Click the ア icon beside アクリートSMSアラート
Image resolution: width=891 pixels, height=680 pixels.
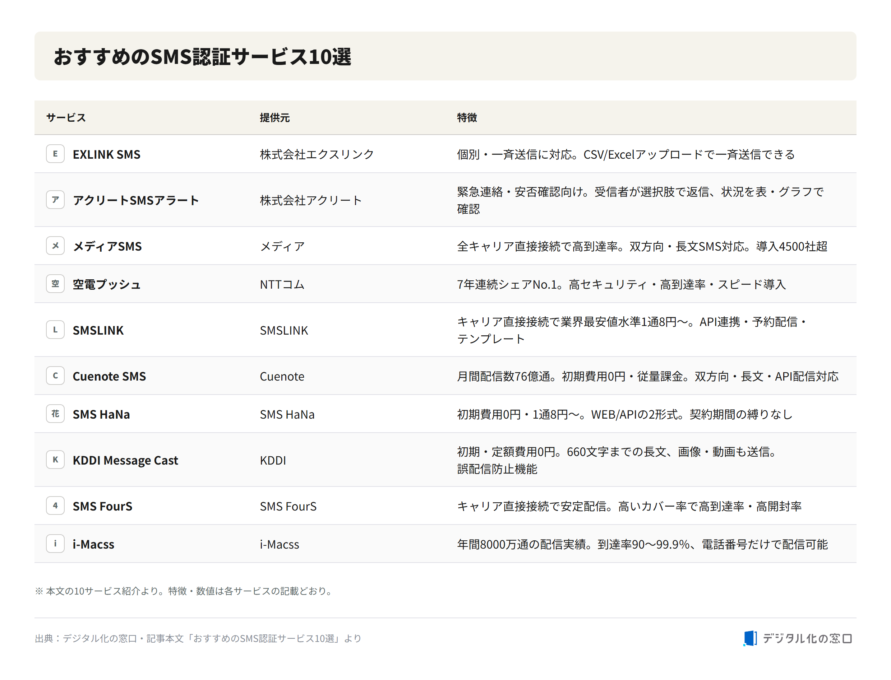(x=55, y=200)
